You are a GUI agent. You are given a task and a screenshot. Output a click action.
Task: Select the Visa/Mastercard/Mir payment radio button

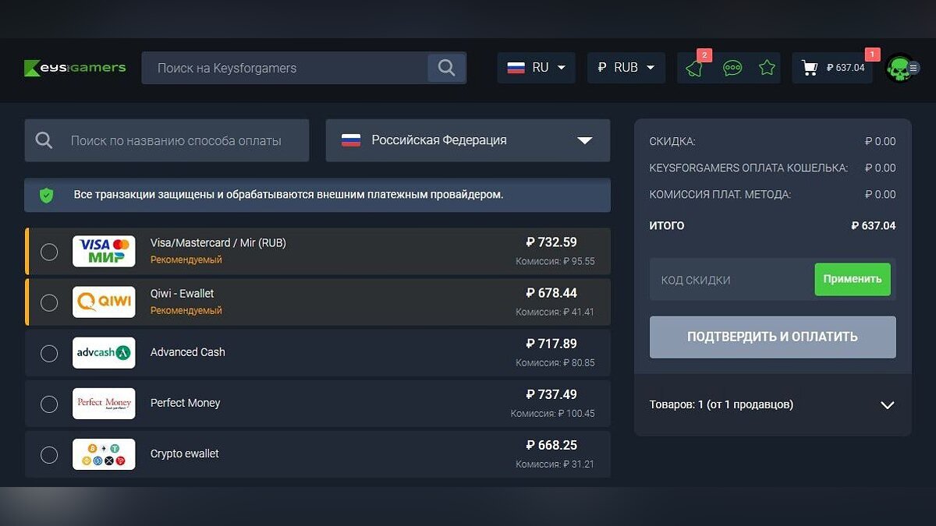(x=49, y=251)
